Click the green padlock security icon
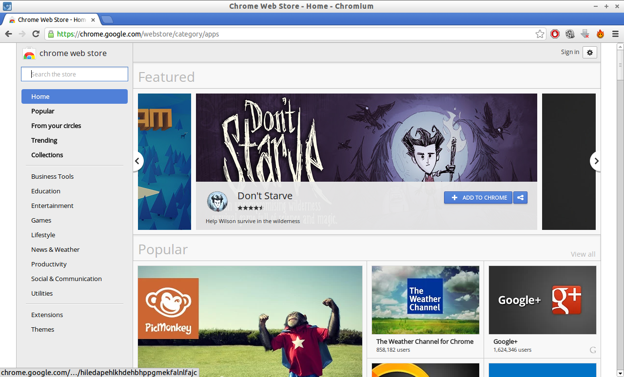The image size is (624, 377). pyautogui.click(x=51, y=34)
